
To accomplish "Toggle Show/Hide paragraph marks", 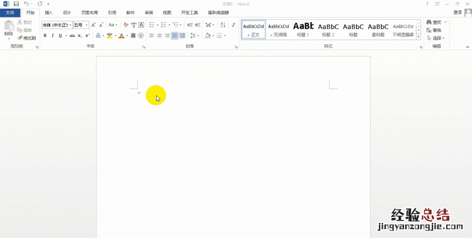I will tap(234, 25).
